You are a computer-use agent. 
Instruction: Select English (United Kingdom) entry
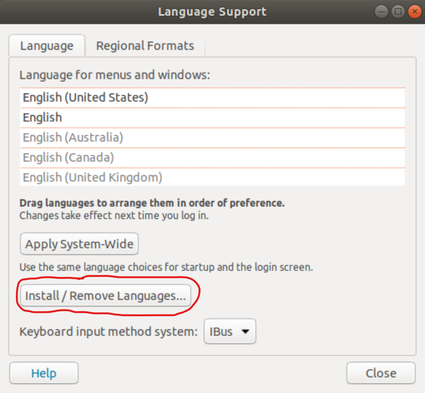pos(92,178)
